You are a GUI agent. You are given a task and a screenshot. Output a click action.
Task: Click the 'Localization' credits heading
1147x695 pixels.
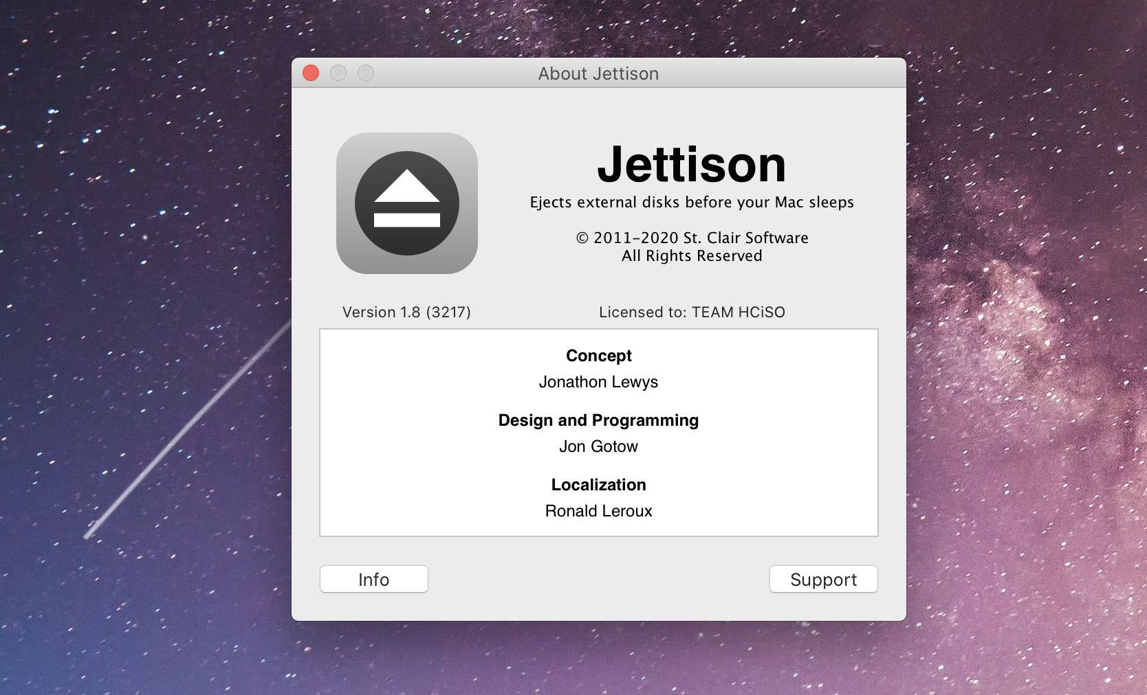pos(599,485)
